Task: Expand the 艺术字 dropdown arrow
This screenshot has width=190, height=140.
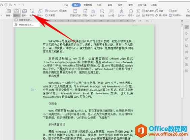Action: tap(125, 15)
